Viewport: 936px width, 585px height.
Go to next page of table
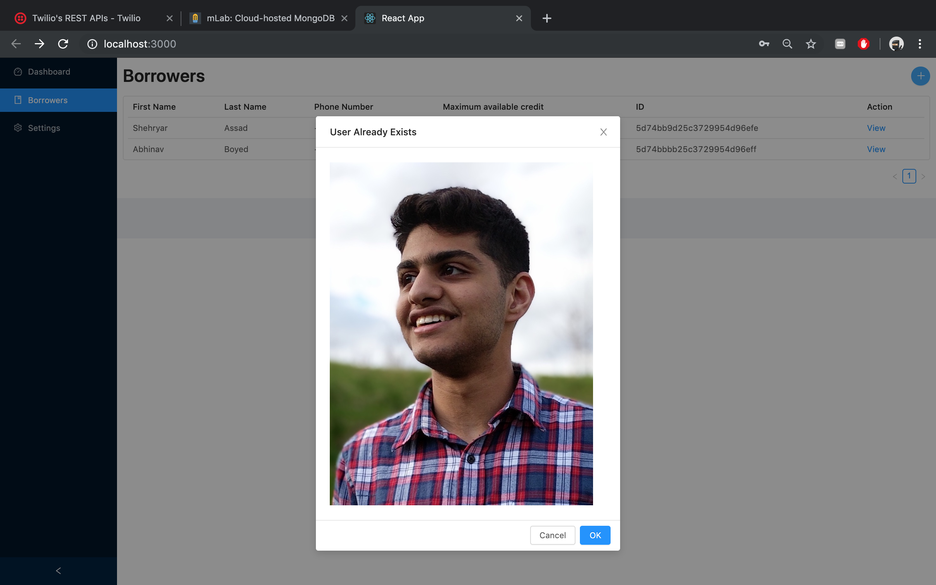pyautogui.click(x=923, y=177)
